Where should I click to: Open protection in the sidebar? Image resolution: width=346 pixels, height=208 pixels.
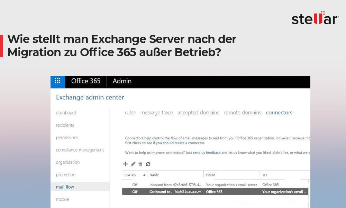click(65, 175)
